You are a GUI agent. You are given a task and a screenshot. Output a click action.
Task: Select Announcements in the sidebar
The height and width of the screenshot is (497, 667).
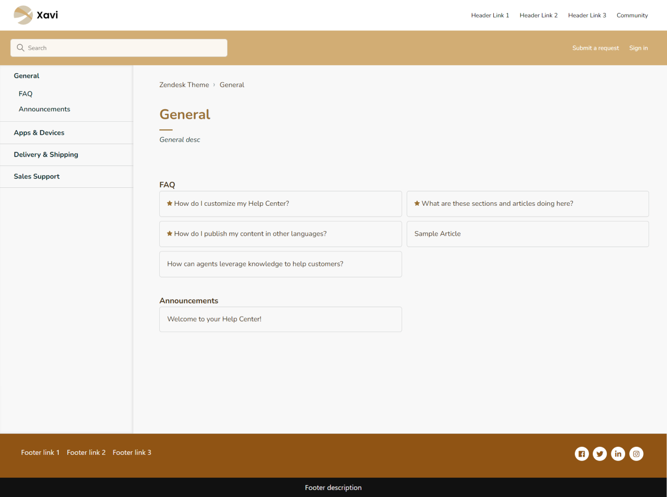[44, 109]
